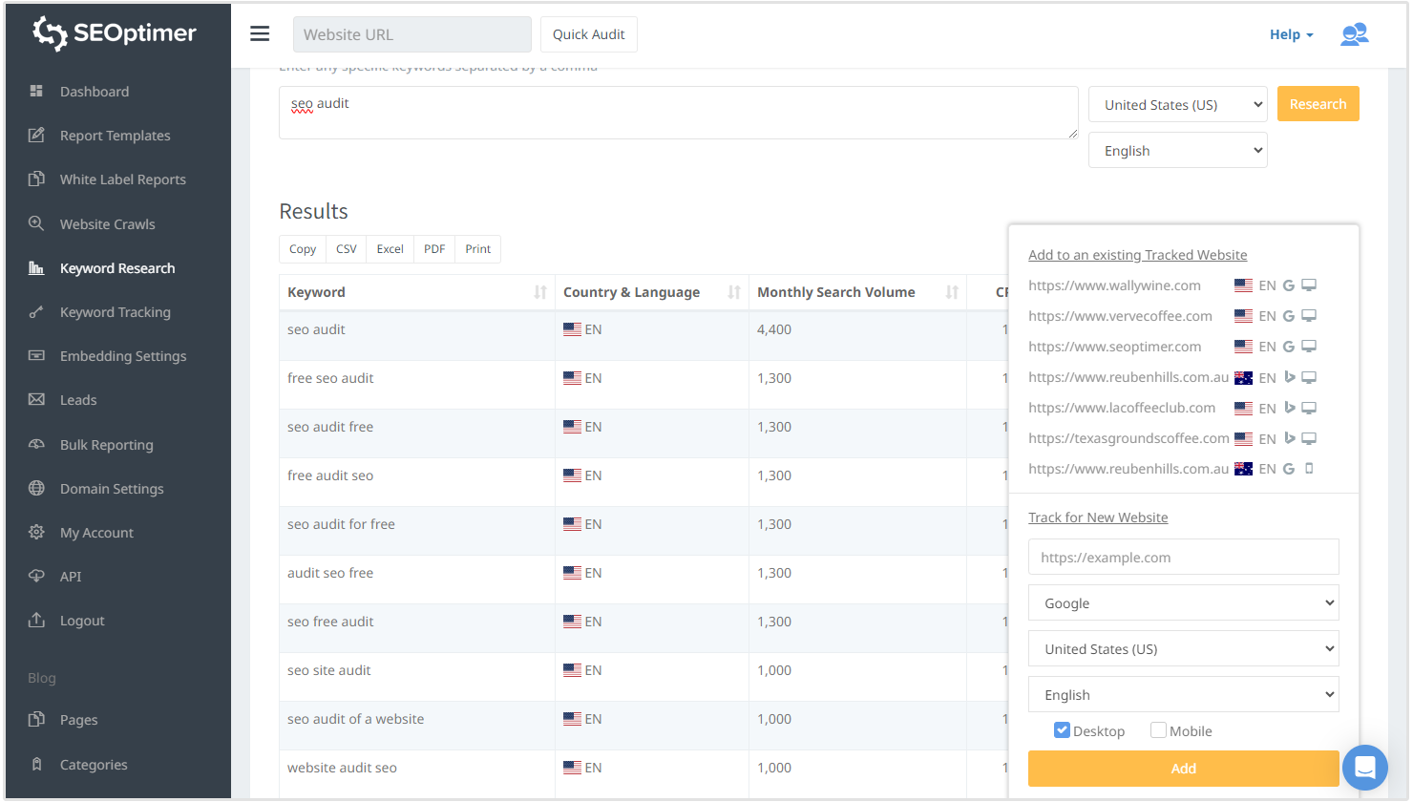This screenshot has width=1413, height=802.
Task: Click the Website Crawls sidebar icon
Action: pyautogui.click(x=36, y=224)
